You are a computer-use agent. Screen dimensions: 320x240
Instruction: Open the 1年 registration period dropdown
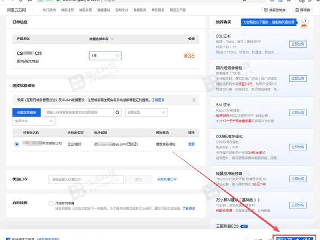click(105, 56)
